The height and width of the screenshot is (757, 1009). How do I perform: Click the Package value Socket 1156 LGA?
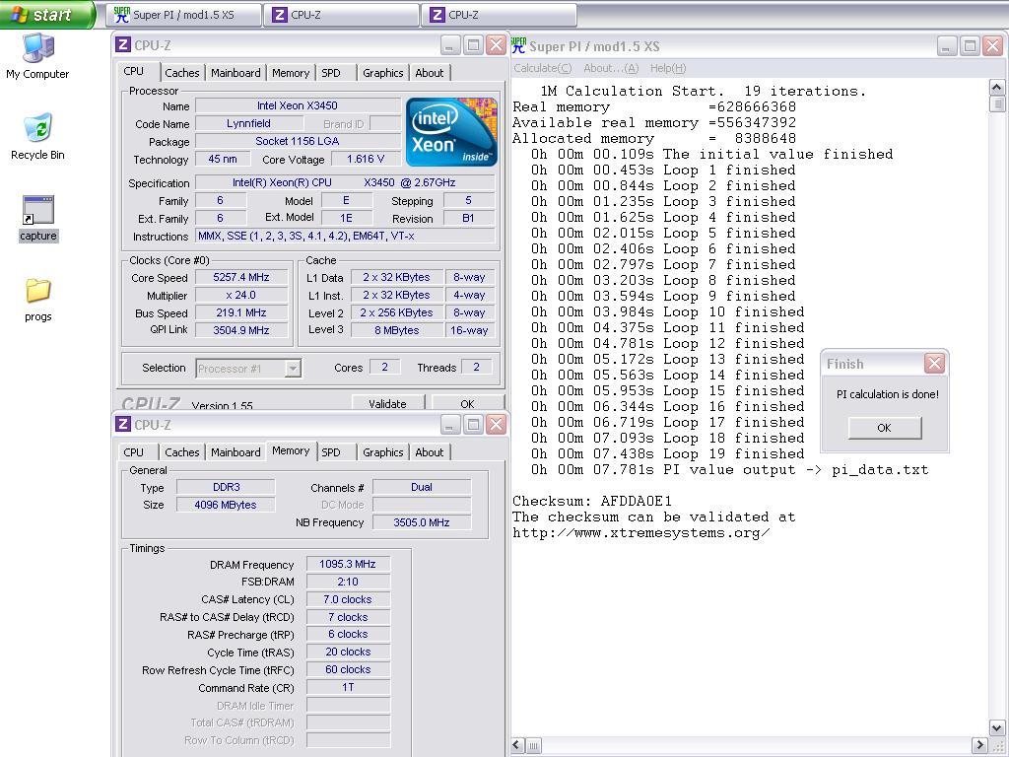coord(298,141)
